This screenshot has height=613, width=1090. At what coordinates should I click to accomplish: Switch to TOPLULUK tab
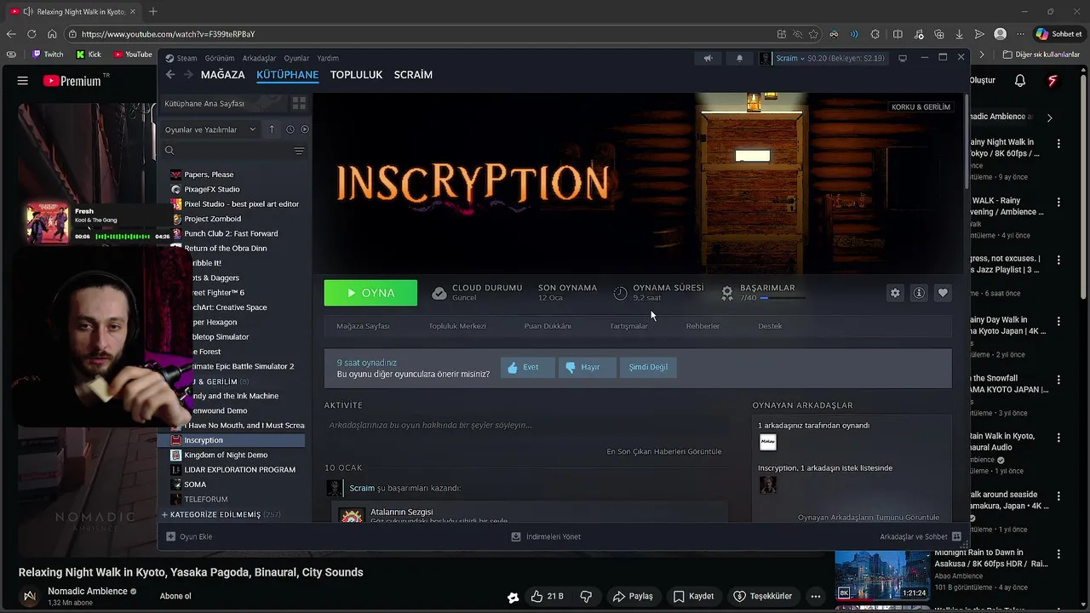(356, 75)
